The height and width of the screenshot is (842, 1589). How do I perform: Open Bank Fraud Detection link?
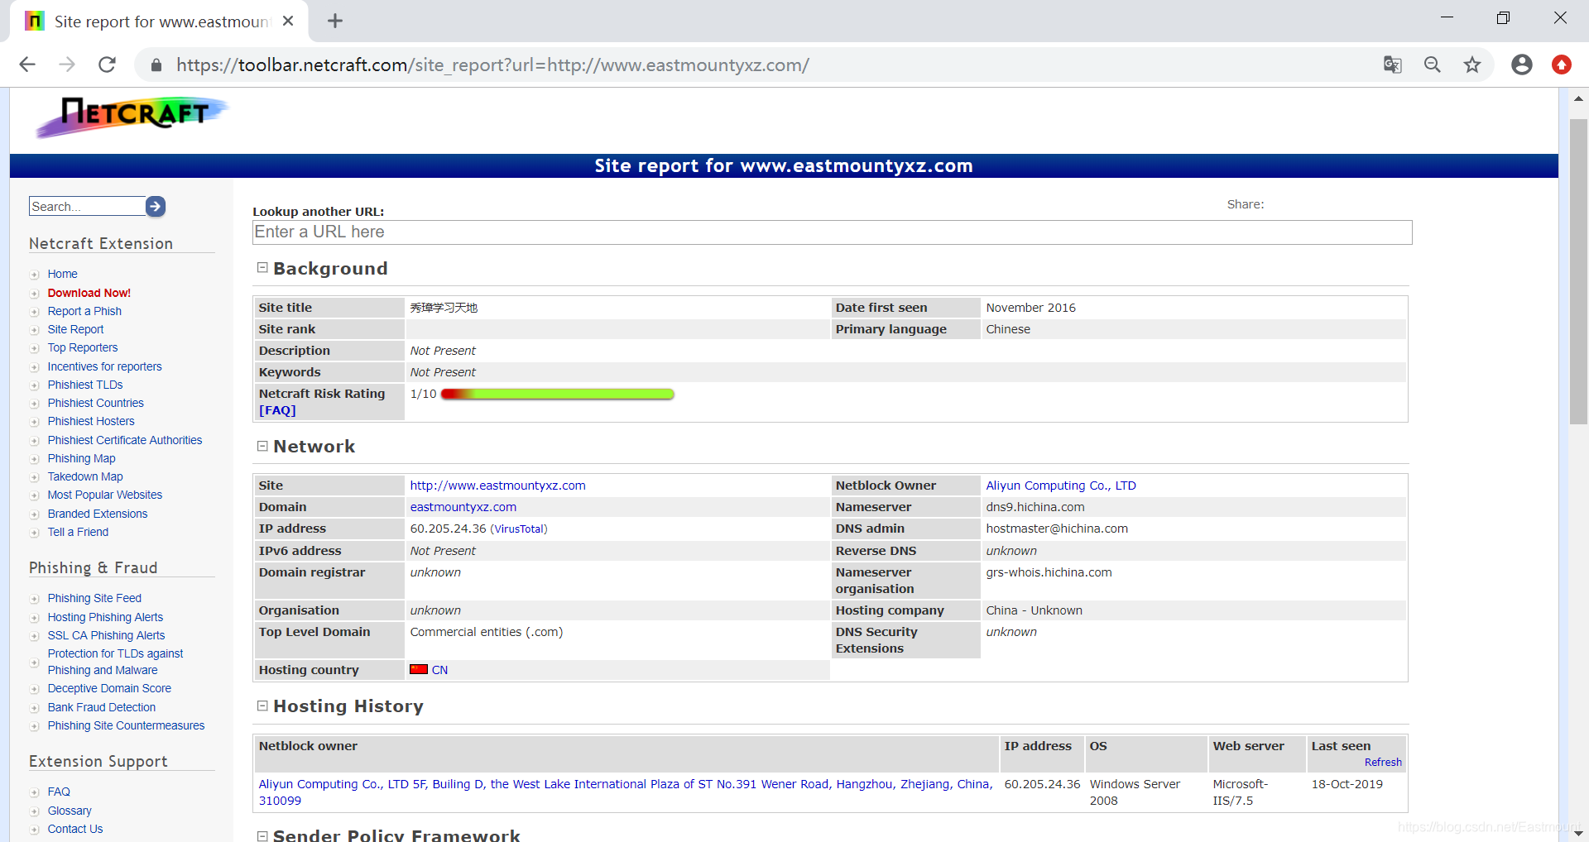pyautogui.click(x=101, y=707)
